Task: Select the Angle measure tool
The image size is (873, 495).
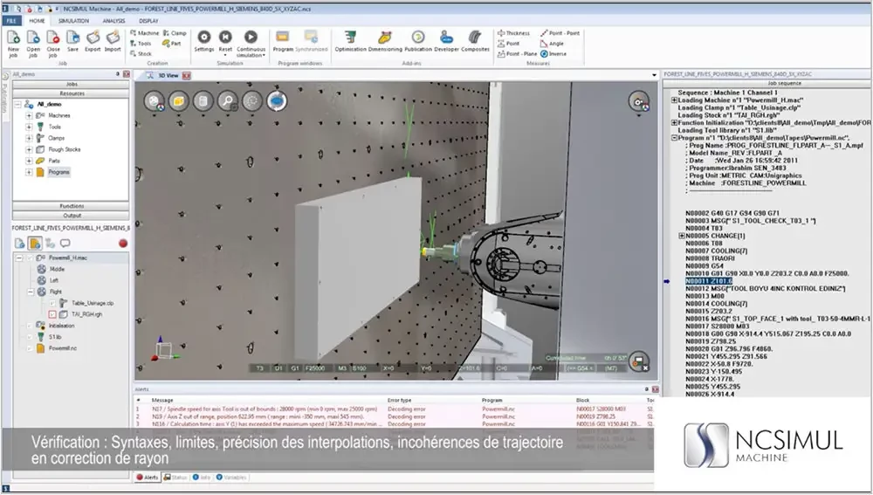Action: coord(553,44)
